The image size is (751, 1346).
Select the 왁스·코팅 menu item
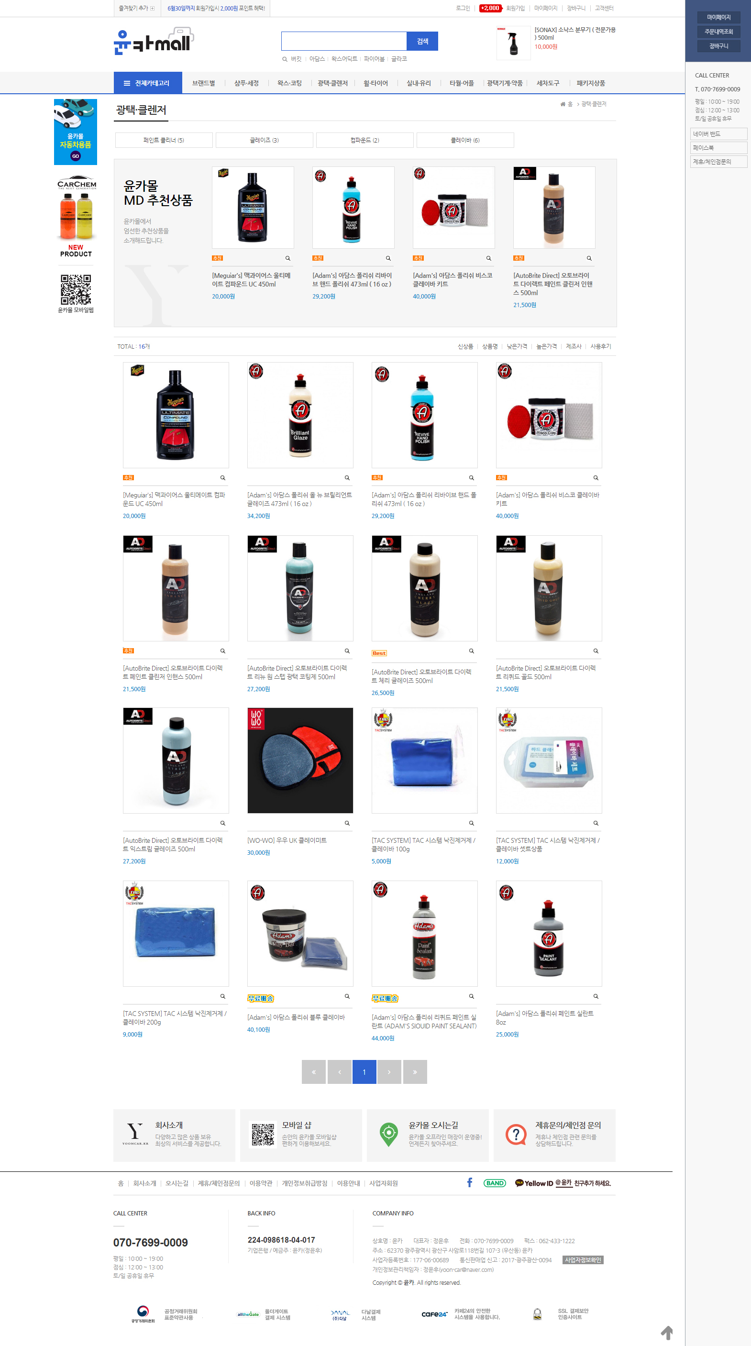pos(289,83)
